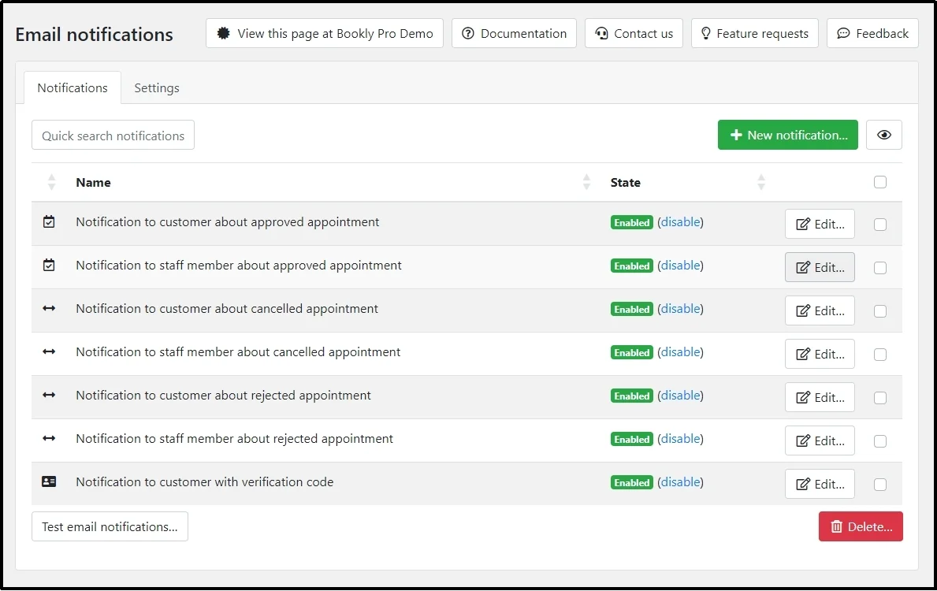
Task: Focus the Quick search notifications field
Action: [113, 136]
